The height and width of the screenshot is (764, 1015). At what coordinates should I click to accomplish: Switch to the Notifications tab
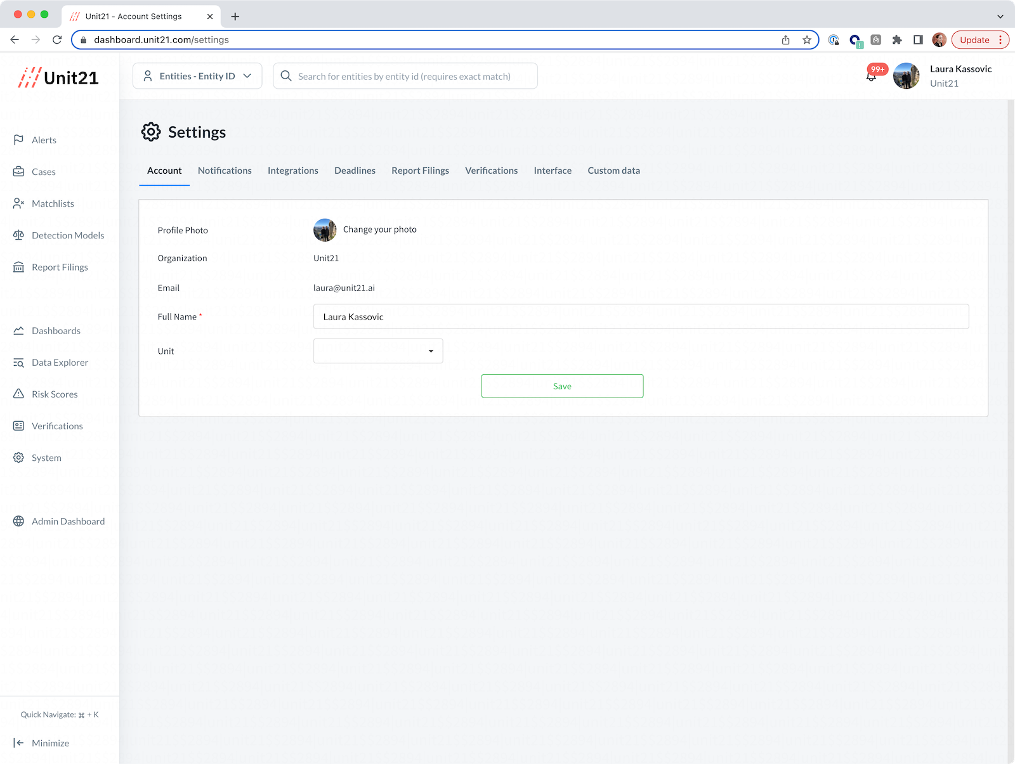click(225, 171)
